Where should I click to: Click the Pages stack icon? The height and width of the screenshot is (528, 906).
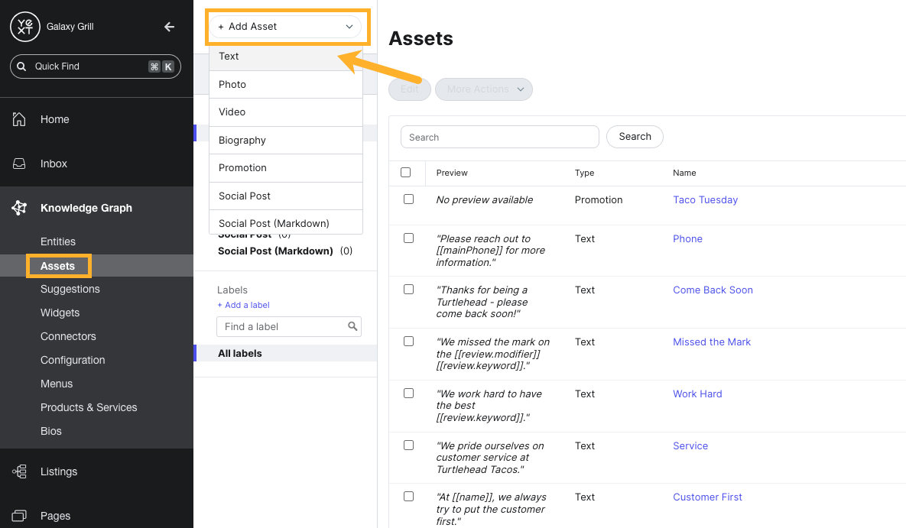(x=20, y=516)
